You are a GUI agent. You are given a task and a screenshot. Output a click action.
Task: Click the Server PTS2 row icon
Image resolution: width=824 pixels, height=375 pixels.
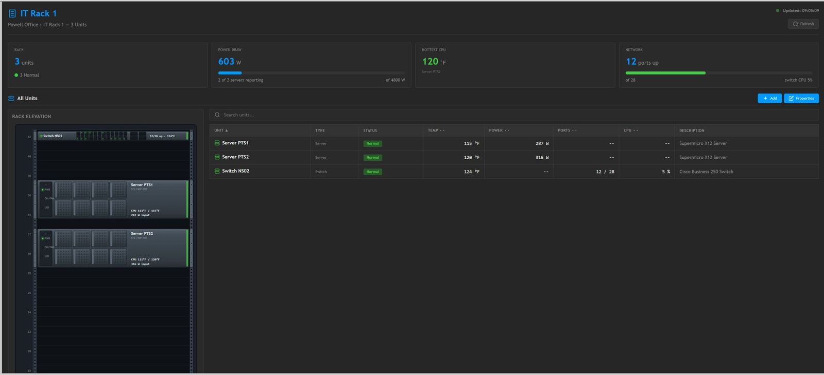click(217, 157)
